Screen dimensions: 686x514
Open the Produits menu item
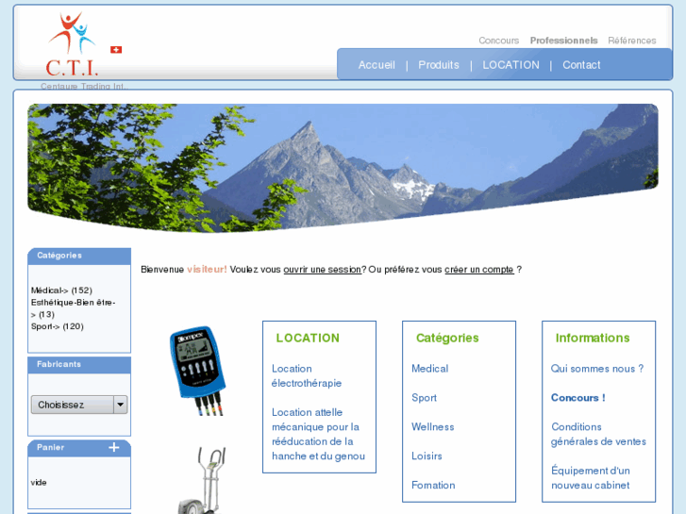439,65
